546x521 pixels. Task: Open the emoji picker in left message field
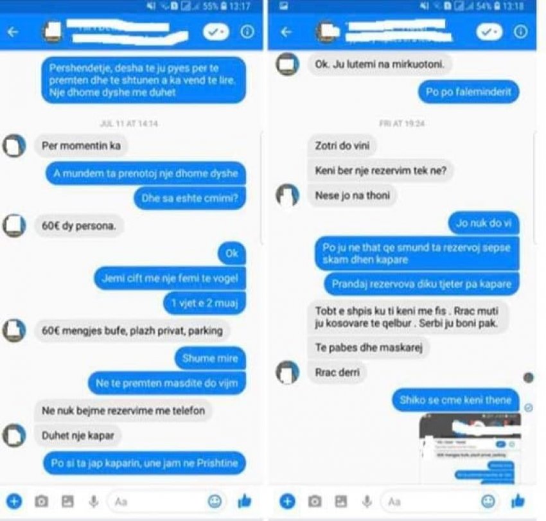point(215,502)
